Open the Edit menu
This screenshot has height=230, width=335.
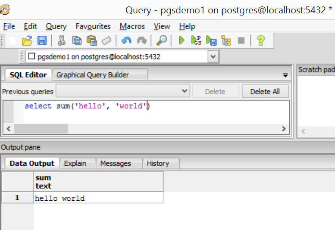tap(30, 26)
